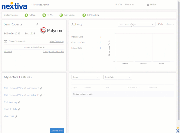Switch activity view to Calls

160,24
